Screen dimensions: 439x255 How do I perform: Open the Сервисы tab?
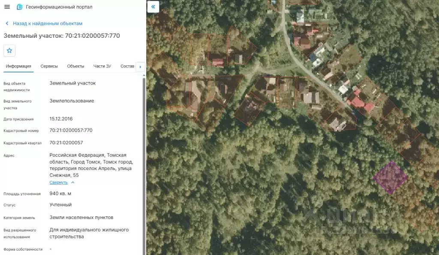click(x=49, y=66)
